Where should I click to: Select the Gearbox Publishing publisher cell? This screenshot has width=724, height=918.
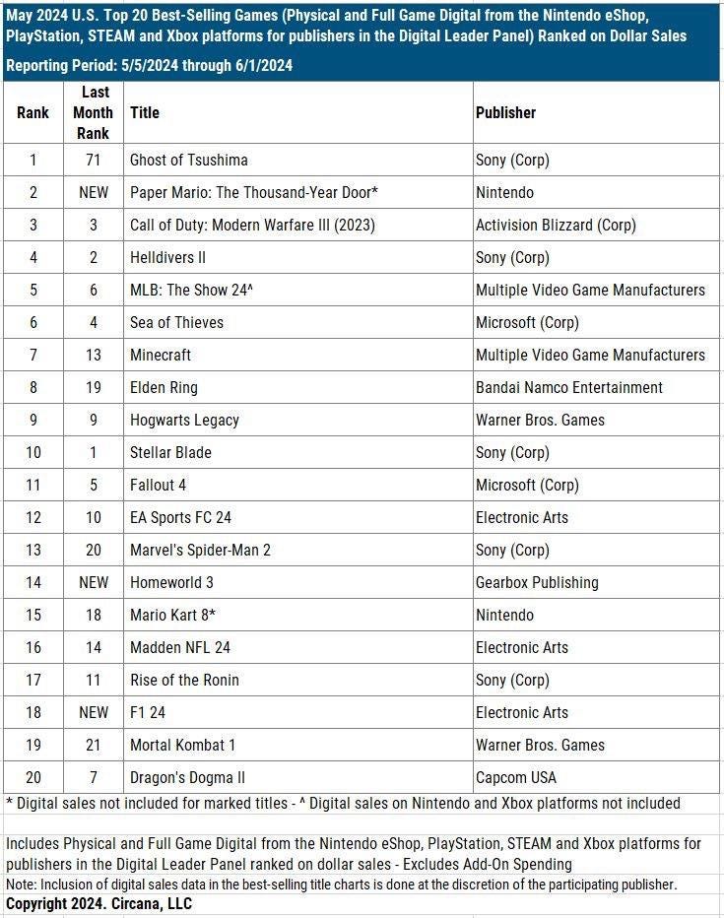tap(537, 582)
